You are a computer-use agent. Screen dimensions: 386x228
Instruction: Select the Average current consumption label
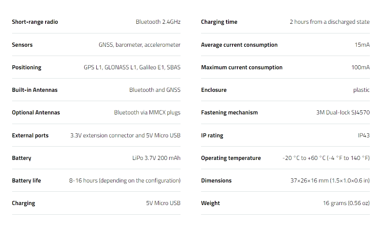(239, 45)
